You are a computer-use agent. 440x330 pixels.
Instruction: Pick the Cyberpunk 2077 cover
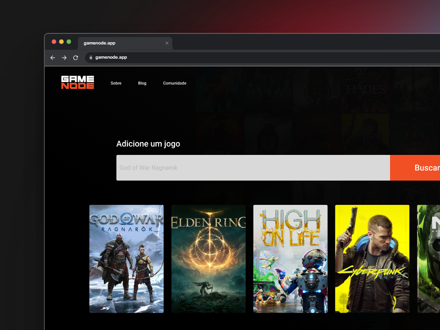tap(372, 258)
